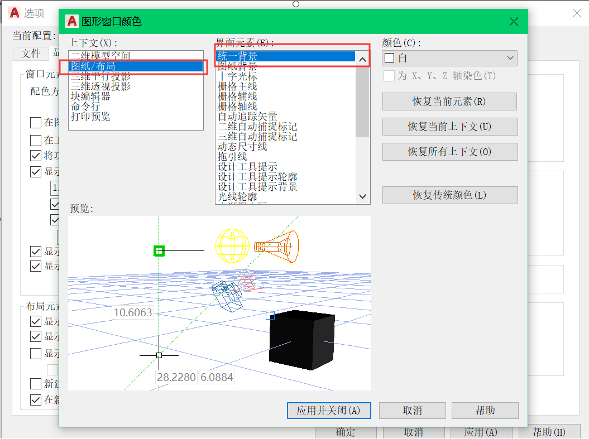589x439 pixels.
Task: Toggle 为 X、Y、Z 轴染色 checkbox
Action: click(x=389, y=76)
